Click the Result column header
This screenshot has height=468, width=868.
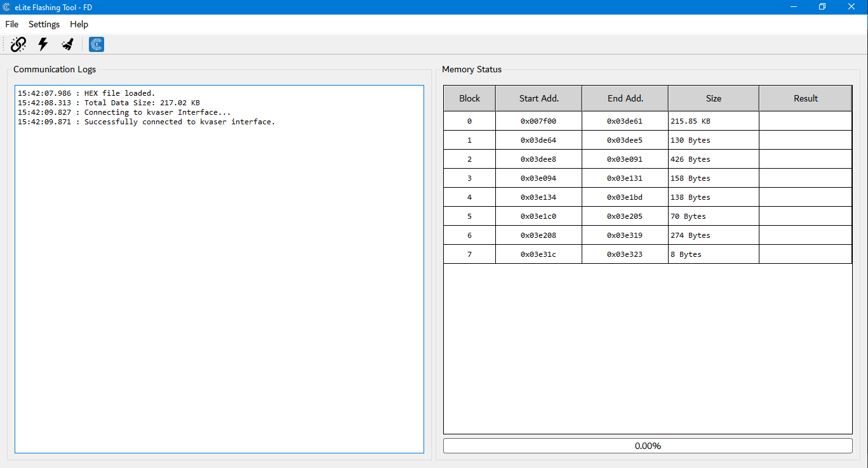tap(805, 98)
